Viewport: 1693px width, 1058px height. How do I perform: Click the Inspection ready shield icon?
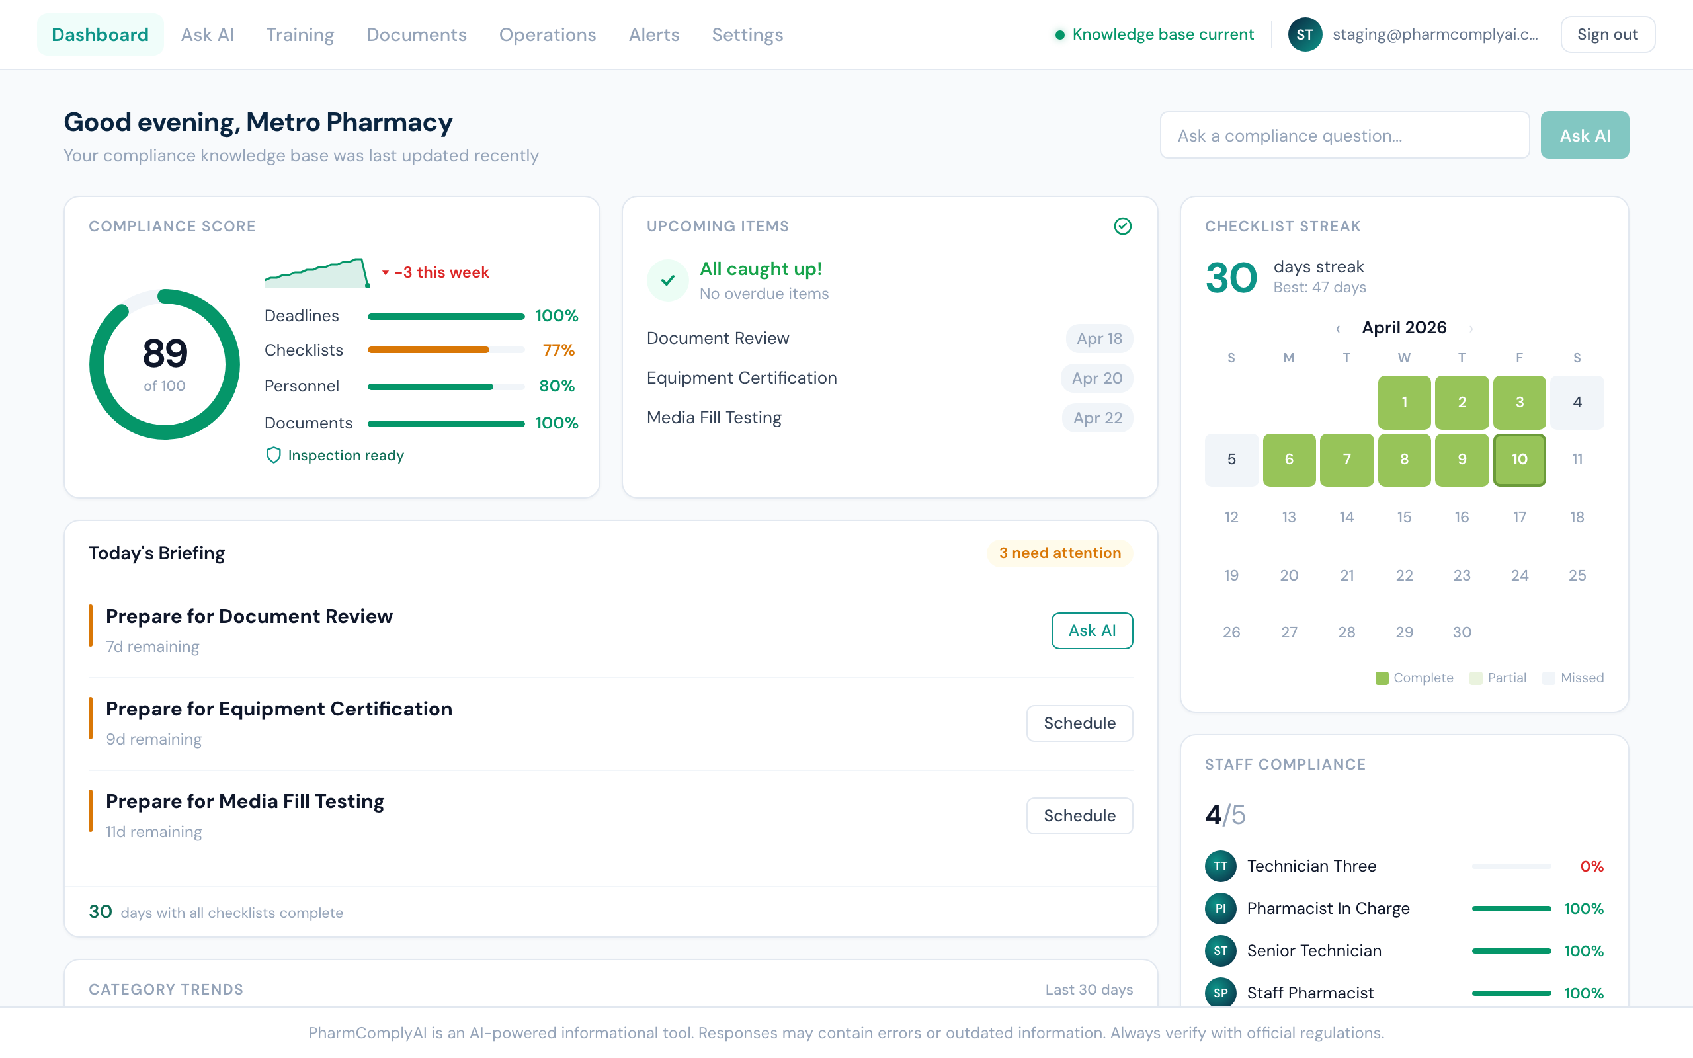pyautogui.click(x=273, y=455)
